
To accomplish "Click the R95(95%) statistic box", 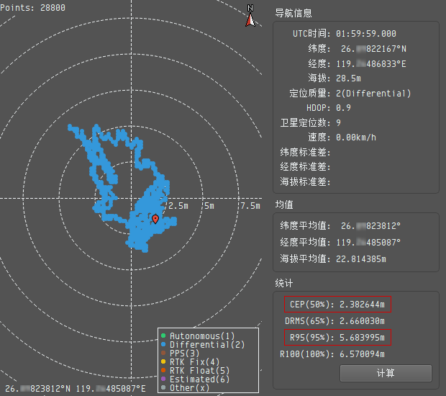I will (x=337, y=337).
